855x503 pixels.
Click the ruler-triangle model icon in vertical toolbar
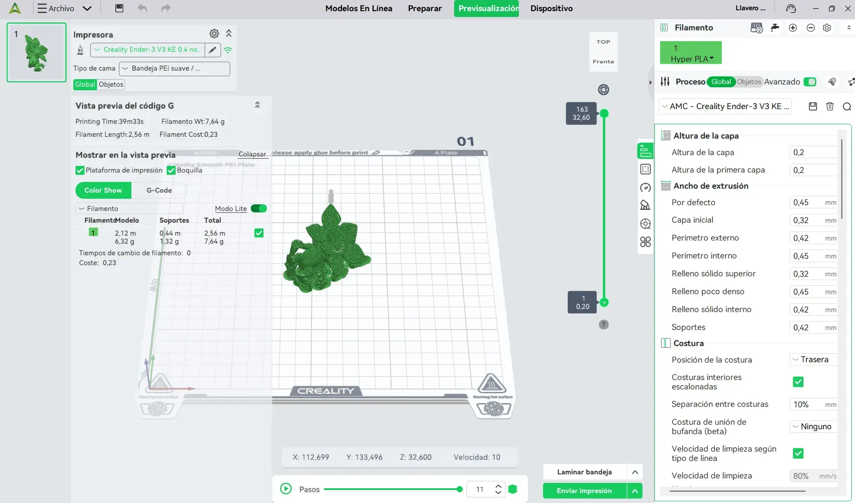click(x=645, y=205)
